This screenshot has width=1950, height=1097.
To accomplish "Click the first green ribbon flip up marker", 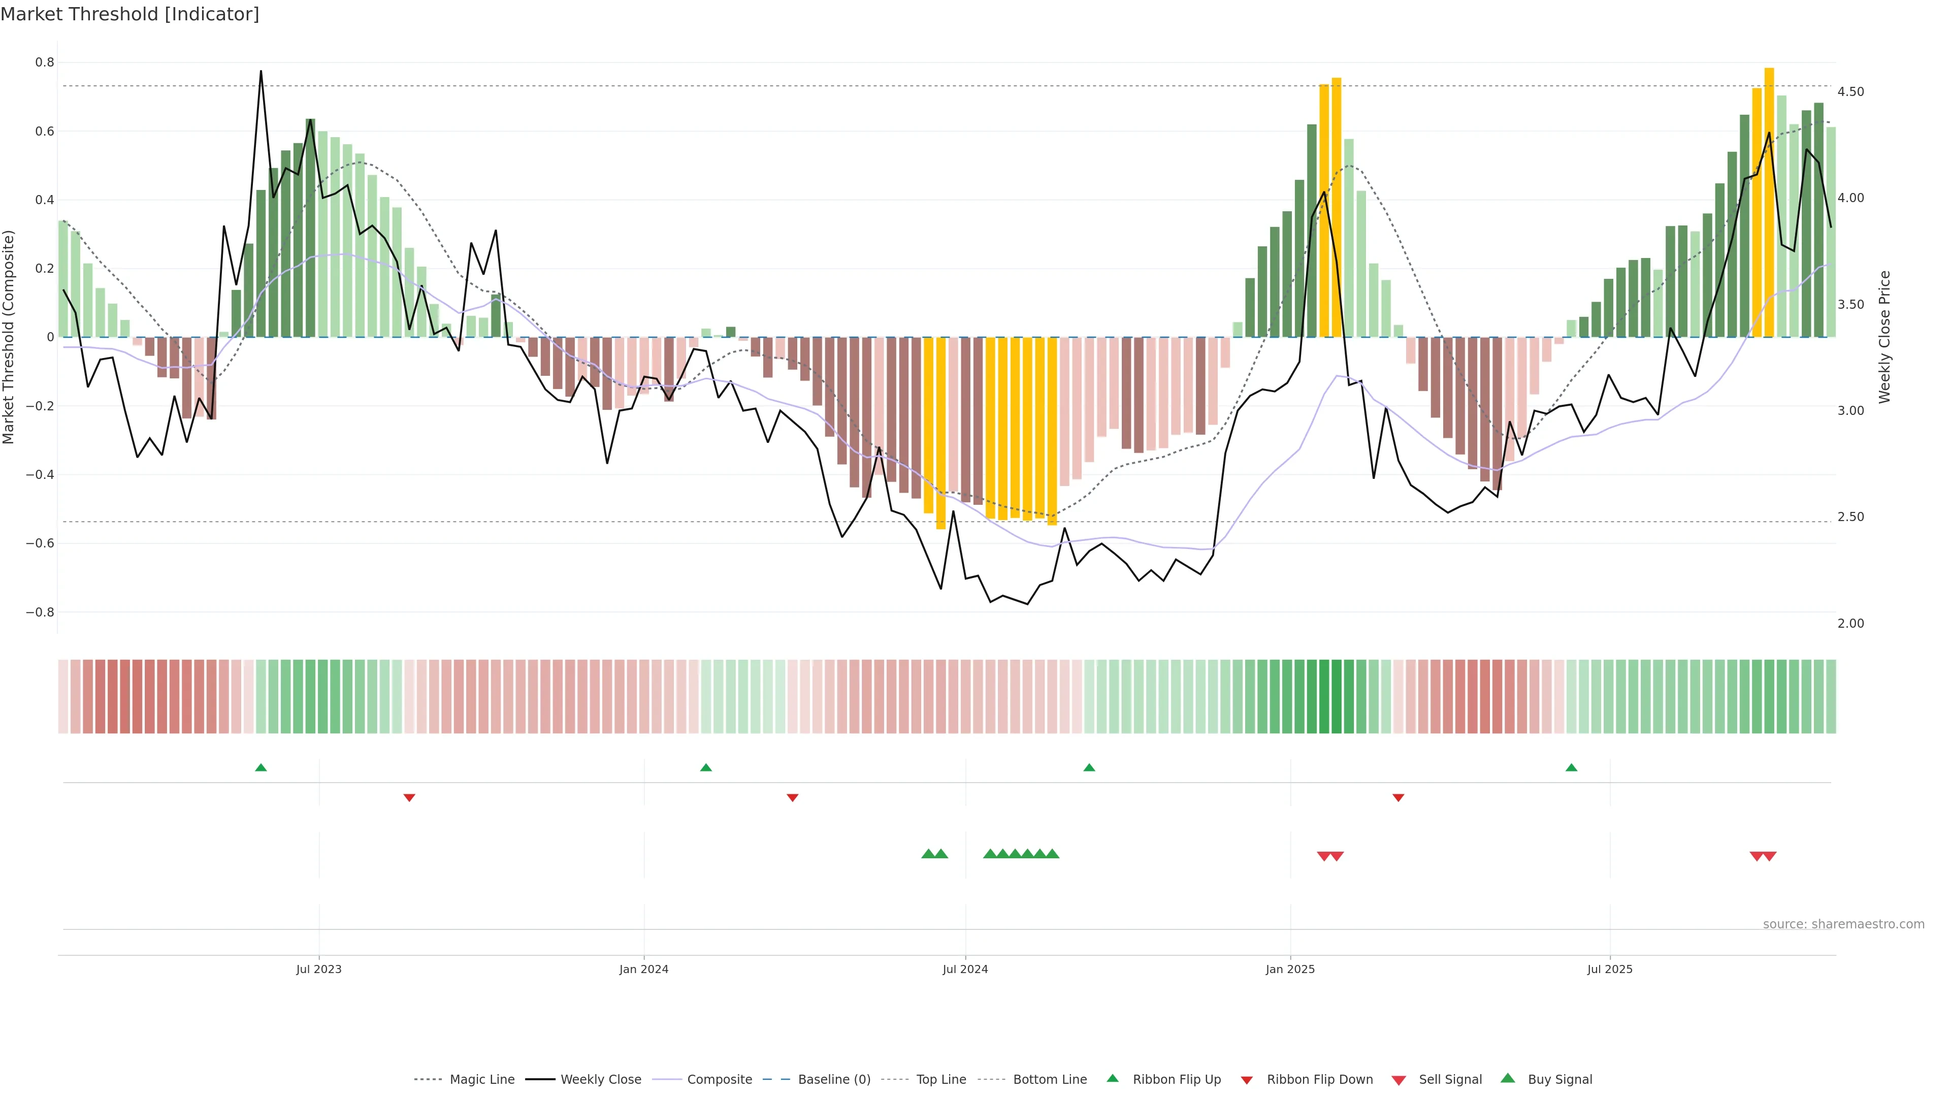I will pos(261,768).
